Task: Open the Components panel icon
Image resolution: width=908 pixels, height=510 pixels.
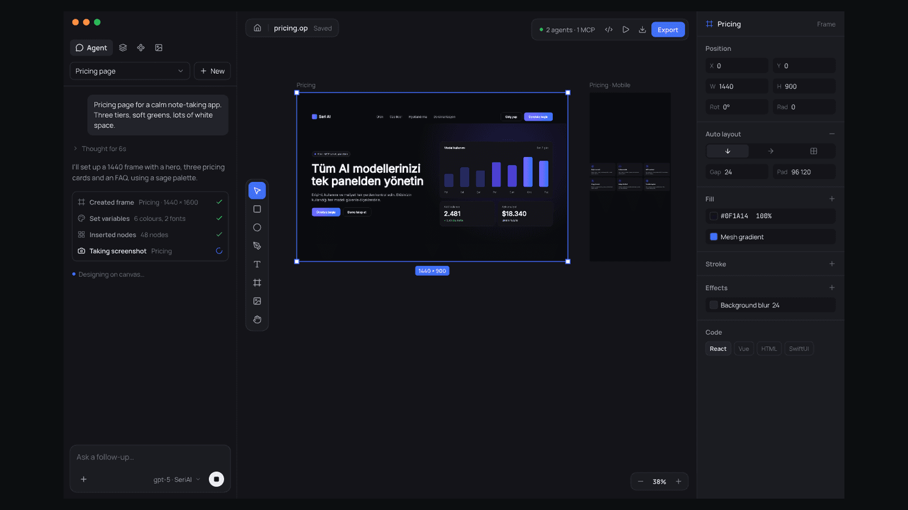Action: click(141, 48)
